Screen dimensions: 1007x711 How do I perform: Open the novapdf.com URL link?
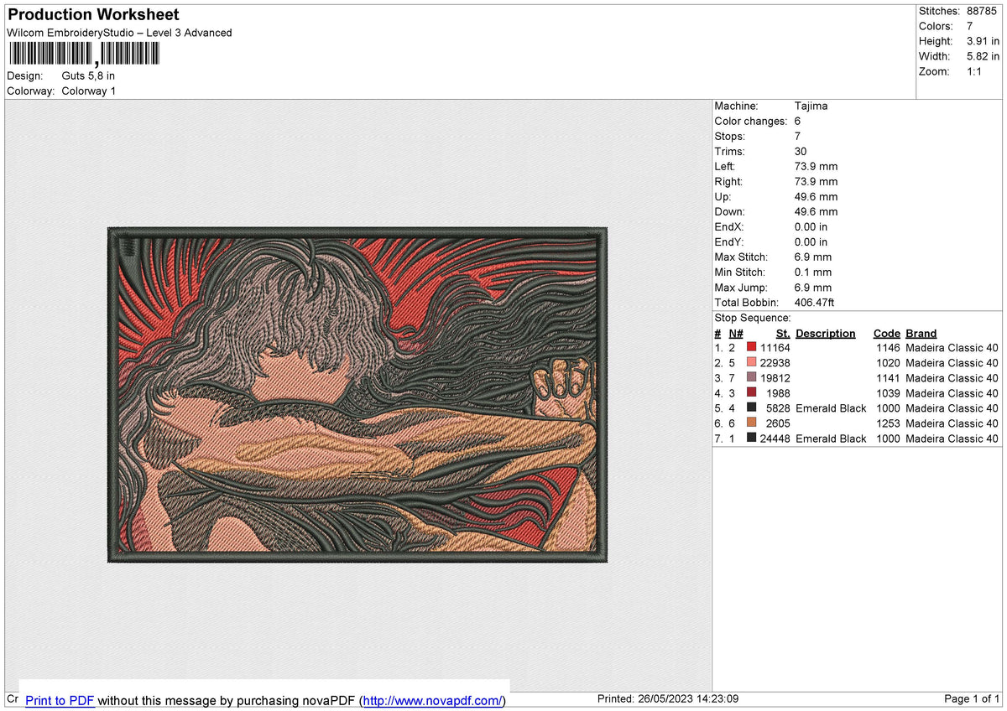click(x=434, y=700)
